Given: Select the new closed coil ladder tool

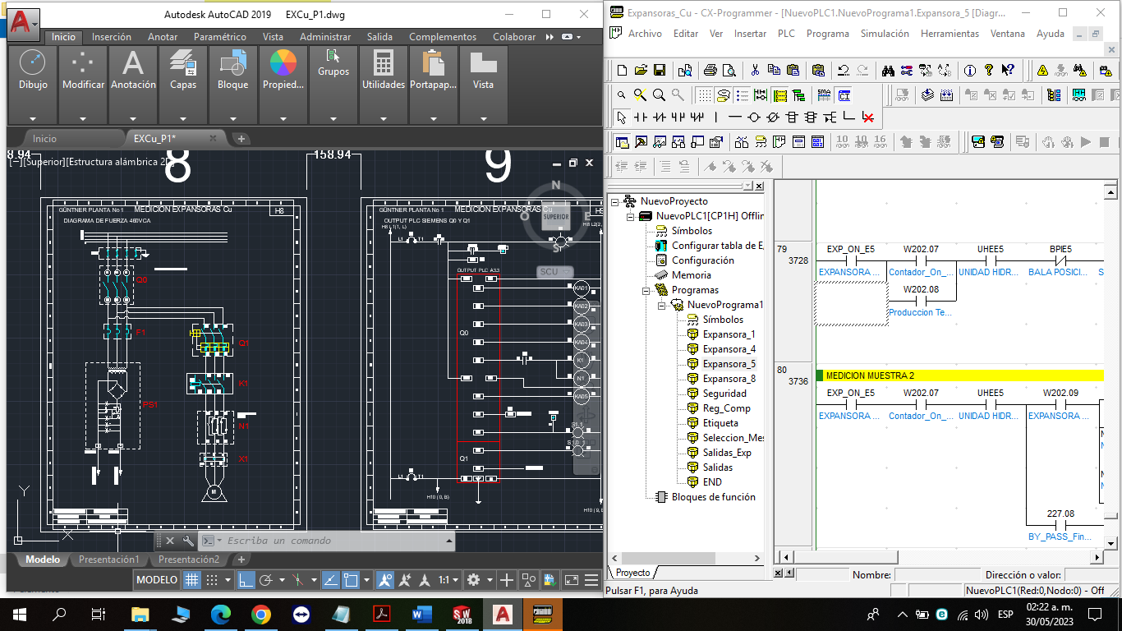Looking at the screenshot, I should tap(773, 117).
